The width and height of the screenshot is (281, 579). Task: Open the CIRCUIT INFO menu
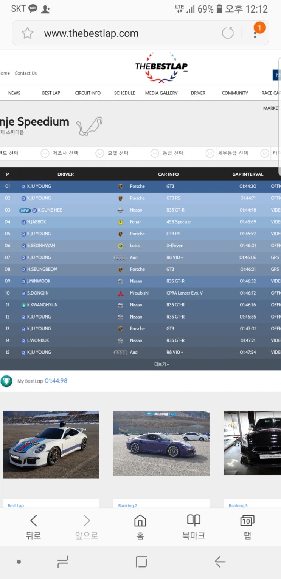[88, 93]
